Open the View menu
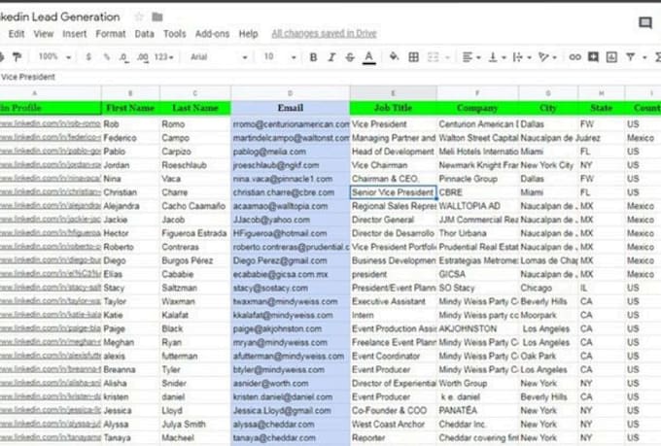Screen dimensions: 661x446 click(44, 34)
